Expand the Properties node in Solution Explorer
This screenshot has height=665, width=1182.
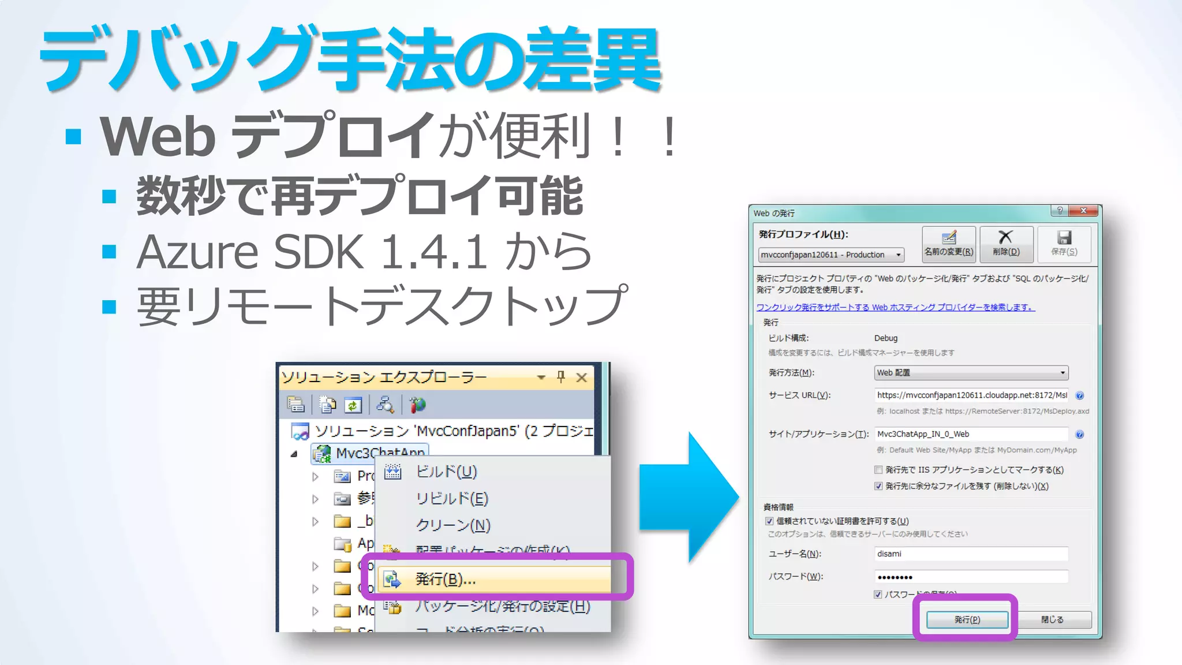[315, 477]
